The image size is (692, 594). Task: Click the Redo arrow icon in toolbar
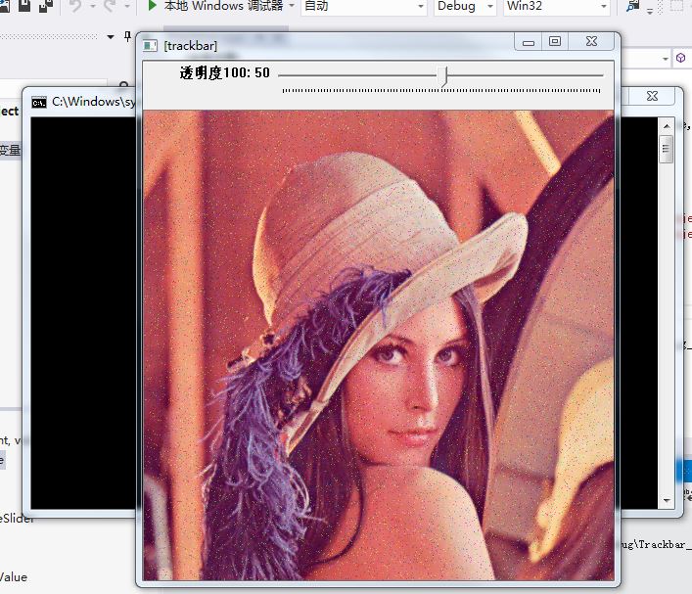click(109, 6)
